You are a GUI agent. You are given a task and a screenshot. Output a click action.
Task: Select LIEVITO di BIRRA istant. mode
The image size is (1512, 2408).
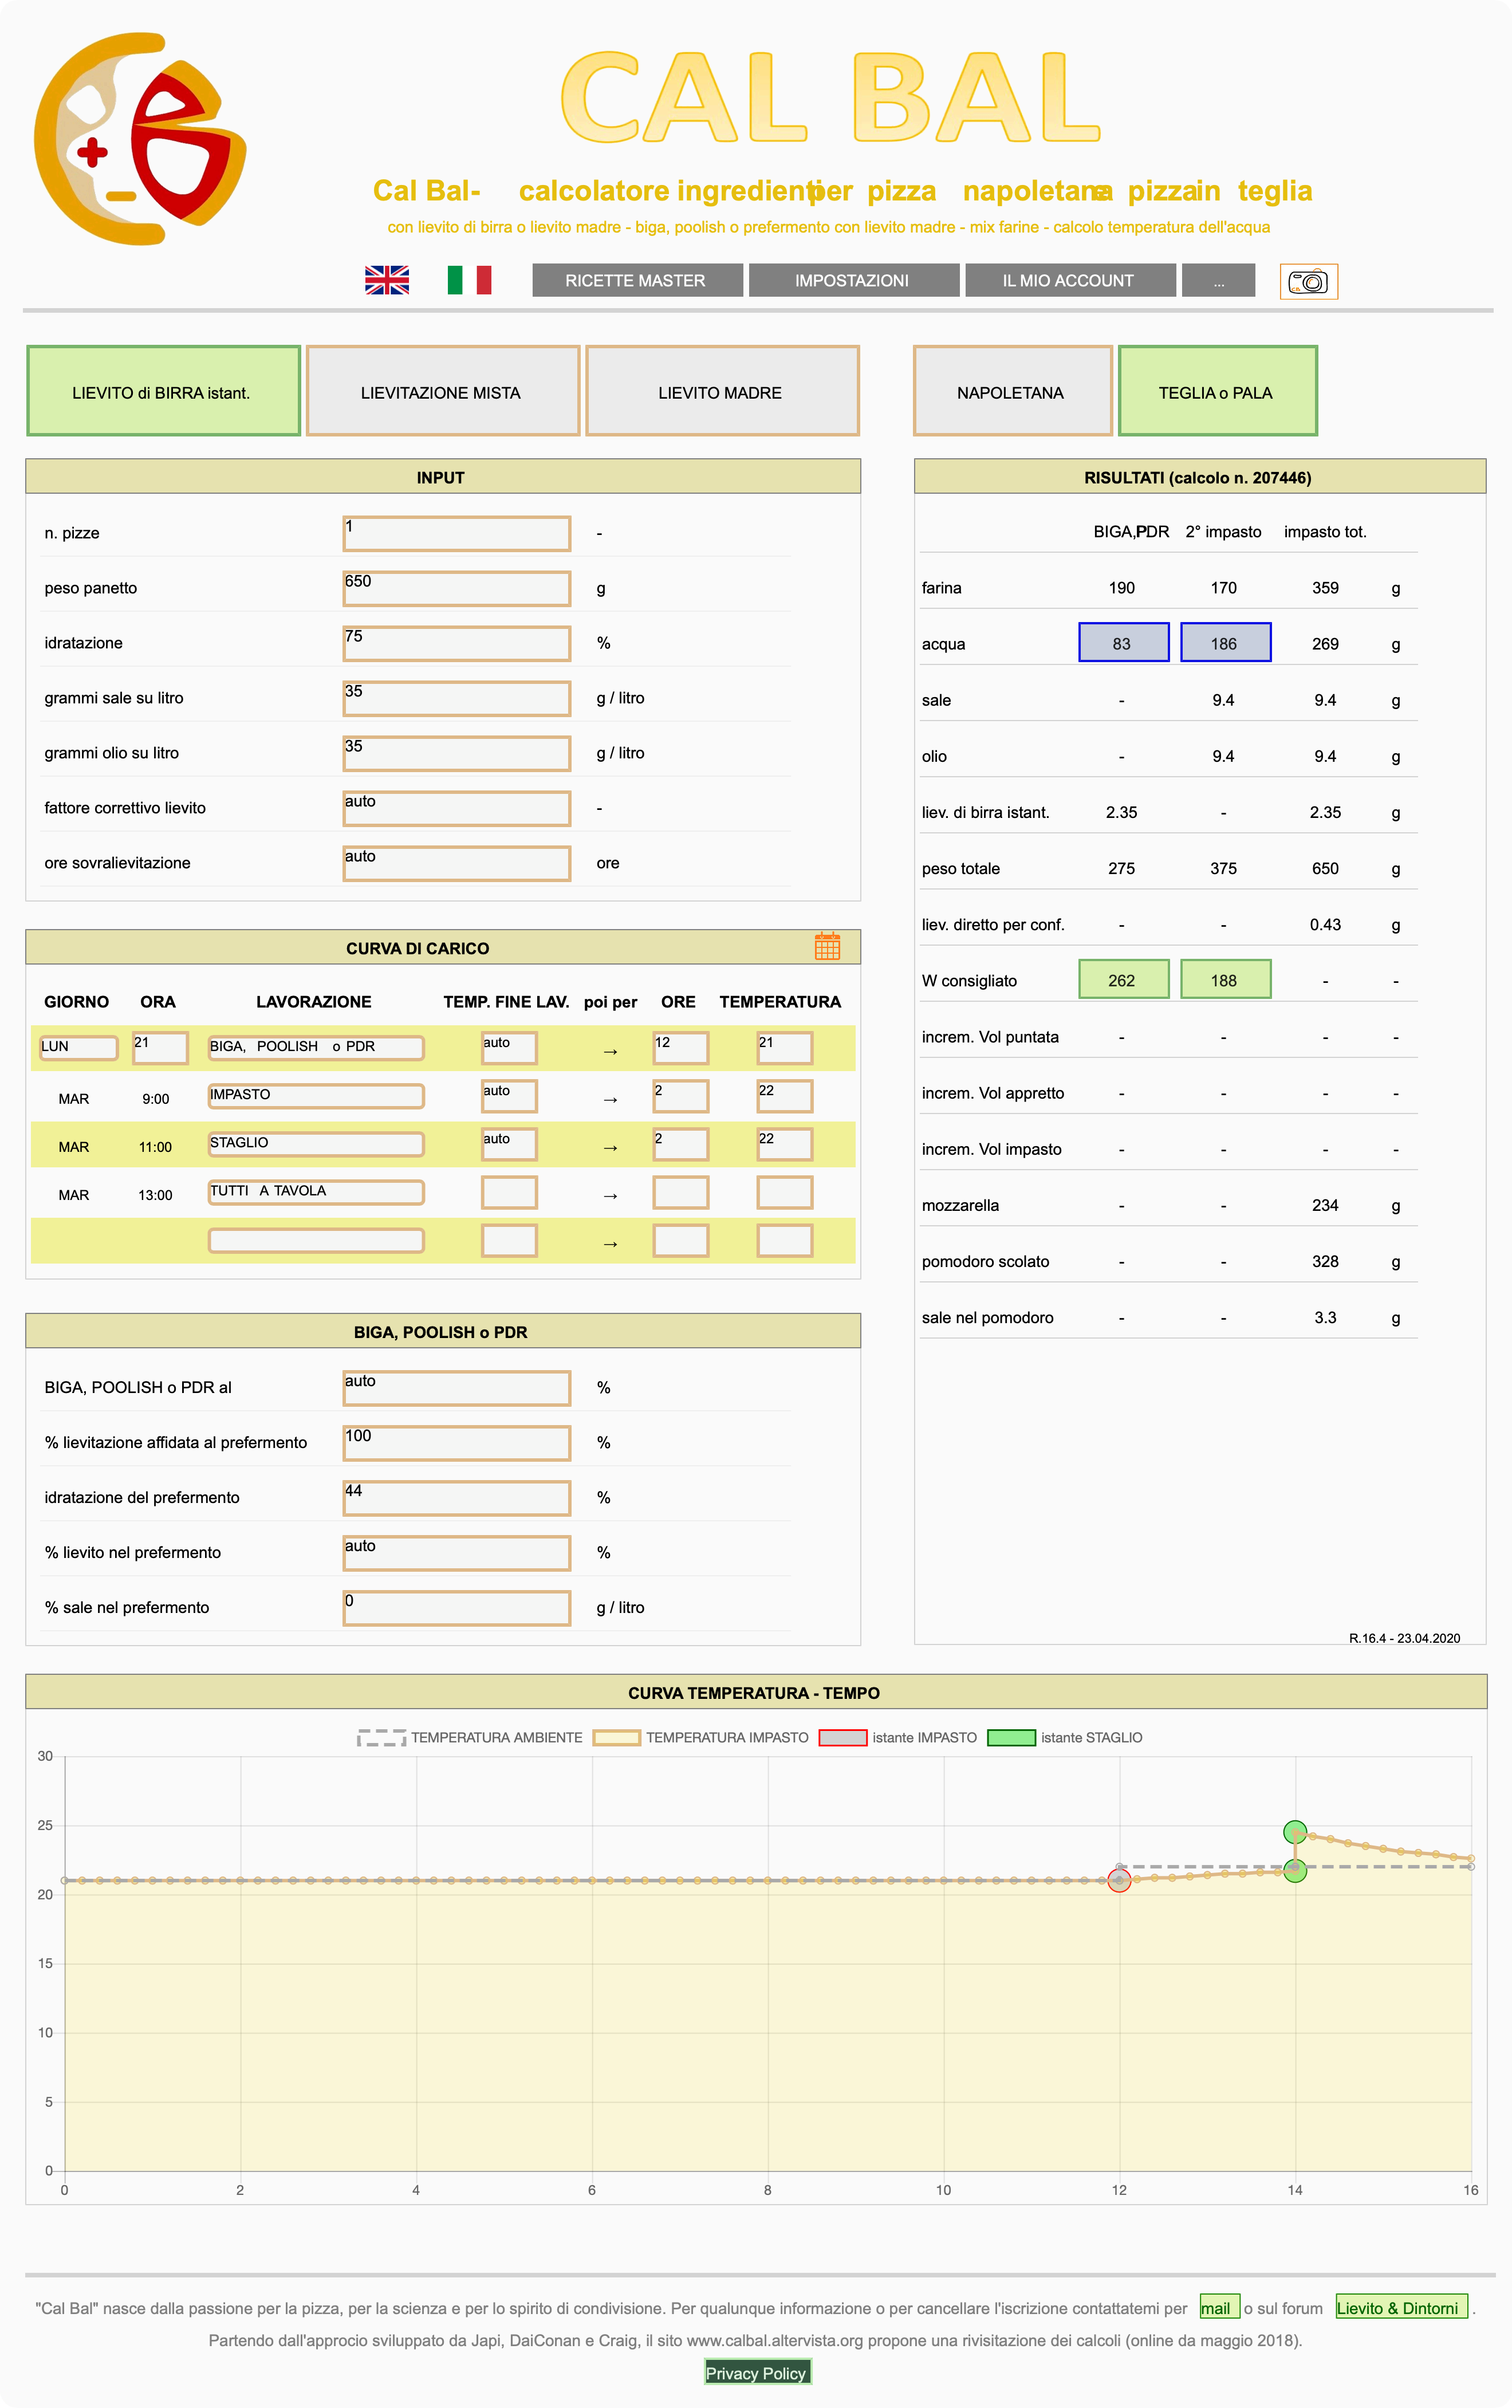point(163,391)
